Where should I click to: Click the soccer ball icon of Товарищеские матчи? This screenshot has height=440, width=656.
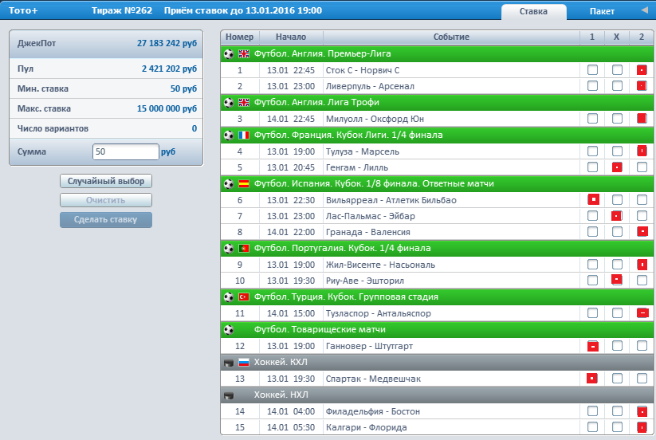click(229, 330)
